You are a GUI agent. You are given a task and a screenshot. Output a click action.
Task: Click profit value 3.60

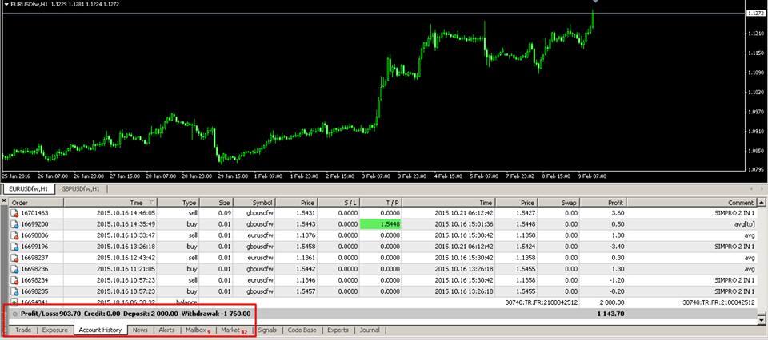pyautogui.click(x=618, y=213)
